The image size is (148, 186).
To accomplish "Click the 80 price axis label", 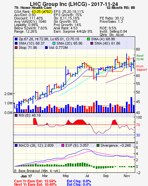I will [138, 49].
